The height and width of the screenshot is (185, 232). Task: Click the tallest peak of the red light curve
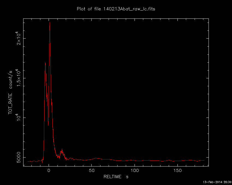click(x=50, y=22)
